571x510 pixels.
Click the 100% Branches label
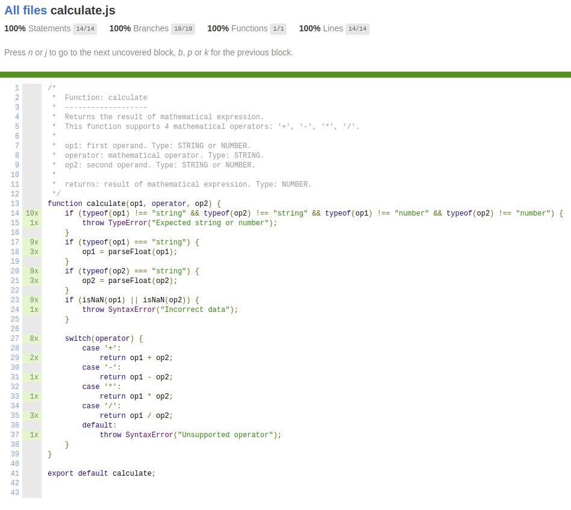tap(139, 29)
